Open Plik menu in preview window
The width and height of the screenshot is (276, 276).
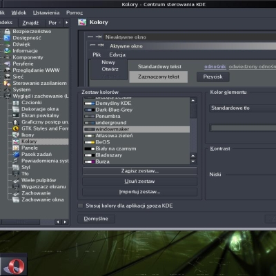pyautogui.click(x=97, y=55)
